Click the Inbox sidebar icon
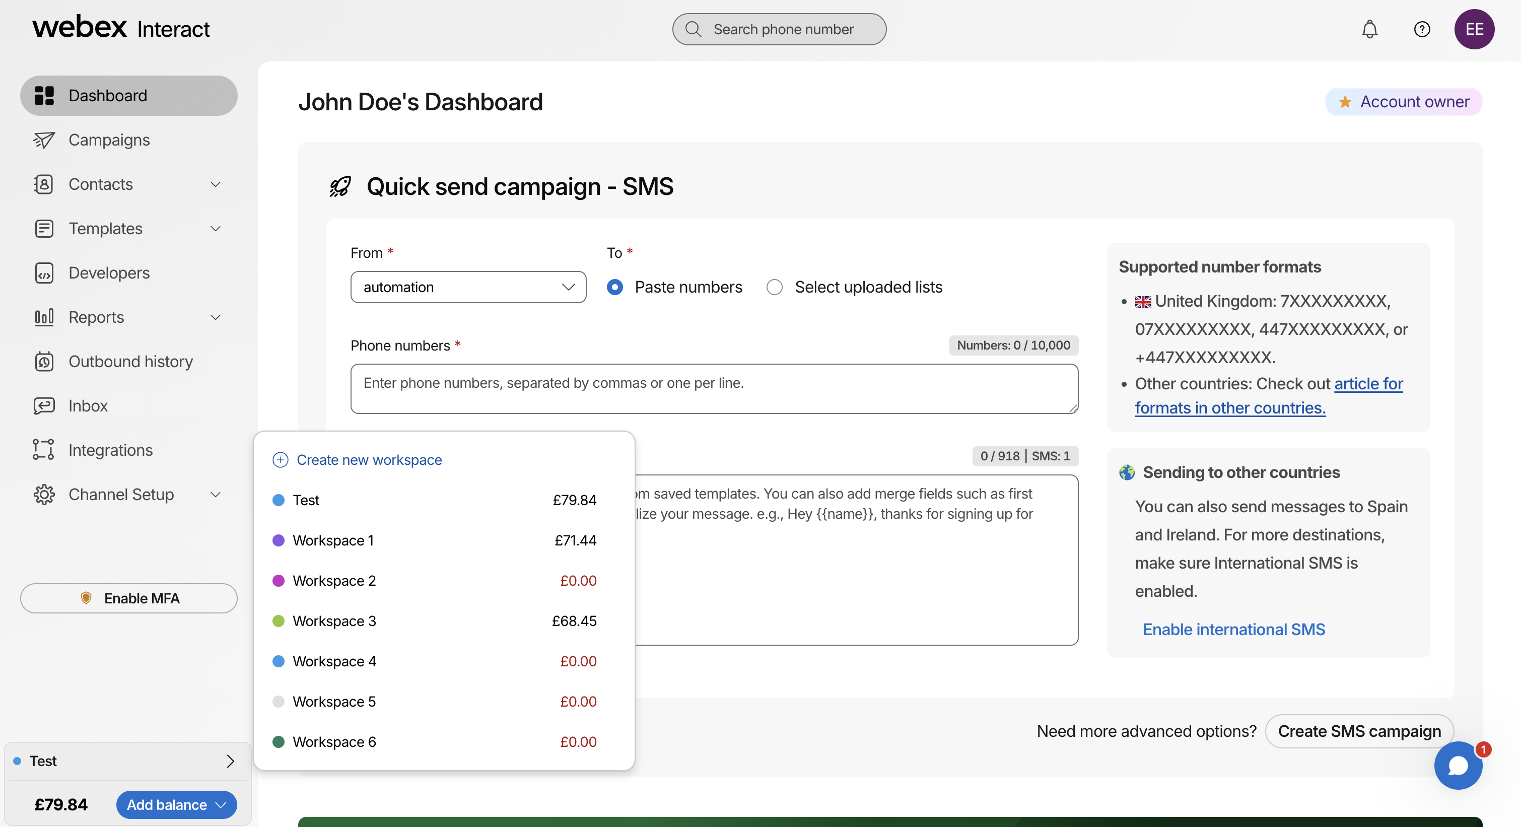The width and height of the screenshot is (1521, 827). (x=44, y=405)
